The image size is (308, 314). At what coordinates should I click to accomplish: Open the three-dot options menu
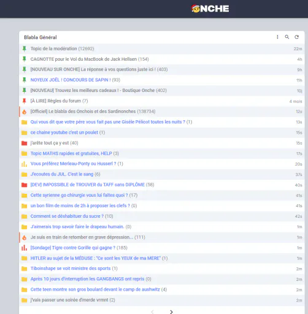(277, 37)
